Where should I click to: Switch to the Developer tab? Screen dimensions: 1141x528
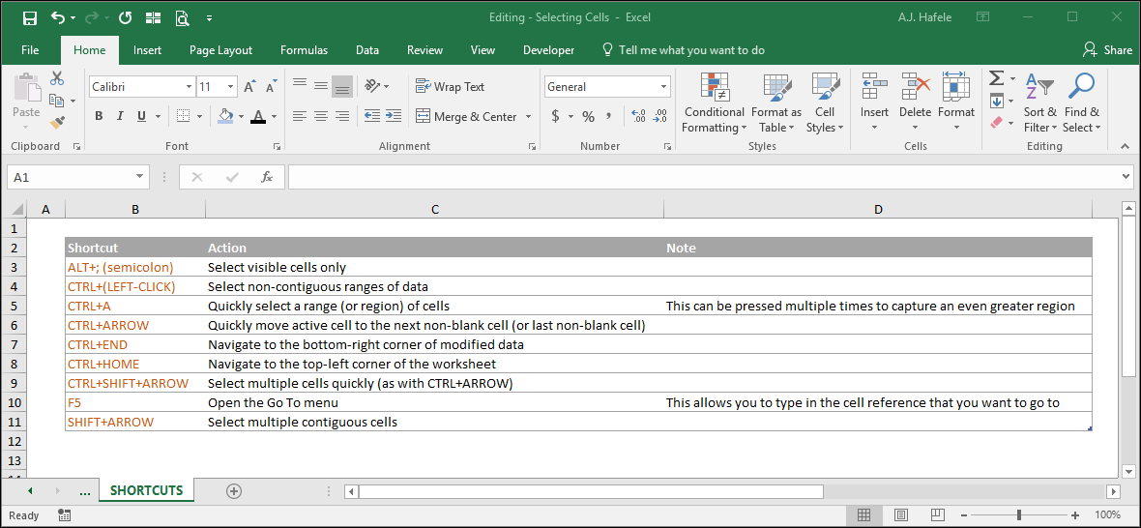pyautogui.click(x=548, y=50)
